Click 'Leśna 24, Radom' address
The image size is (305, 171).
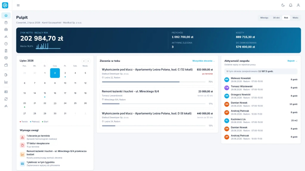coord(112,121)
